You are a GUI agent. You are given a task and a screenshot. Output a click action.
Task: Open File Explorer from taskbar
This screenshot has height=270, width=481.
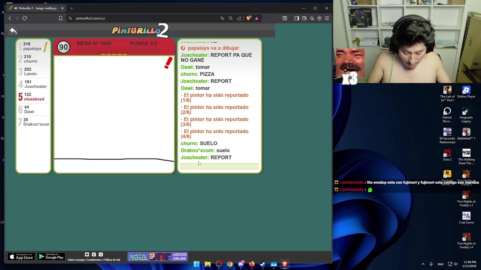[207, 264]
